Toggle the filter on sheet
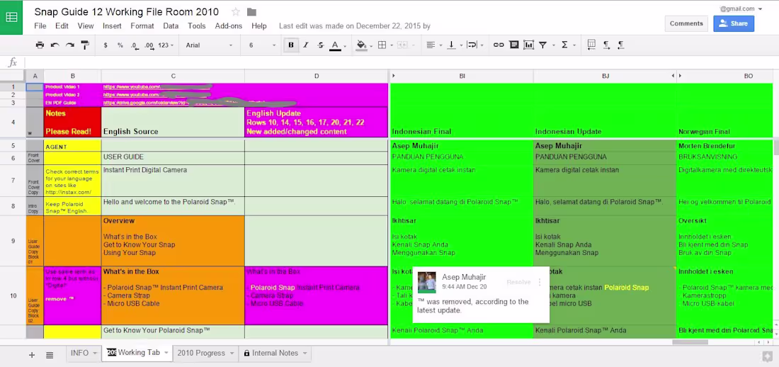Screen dimensions: 779x367 click(x=545, y=45)
